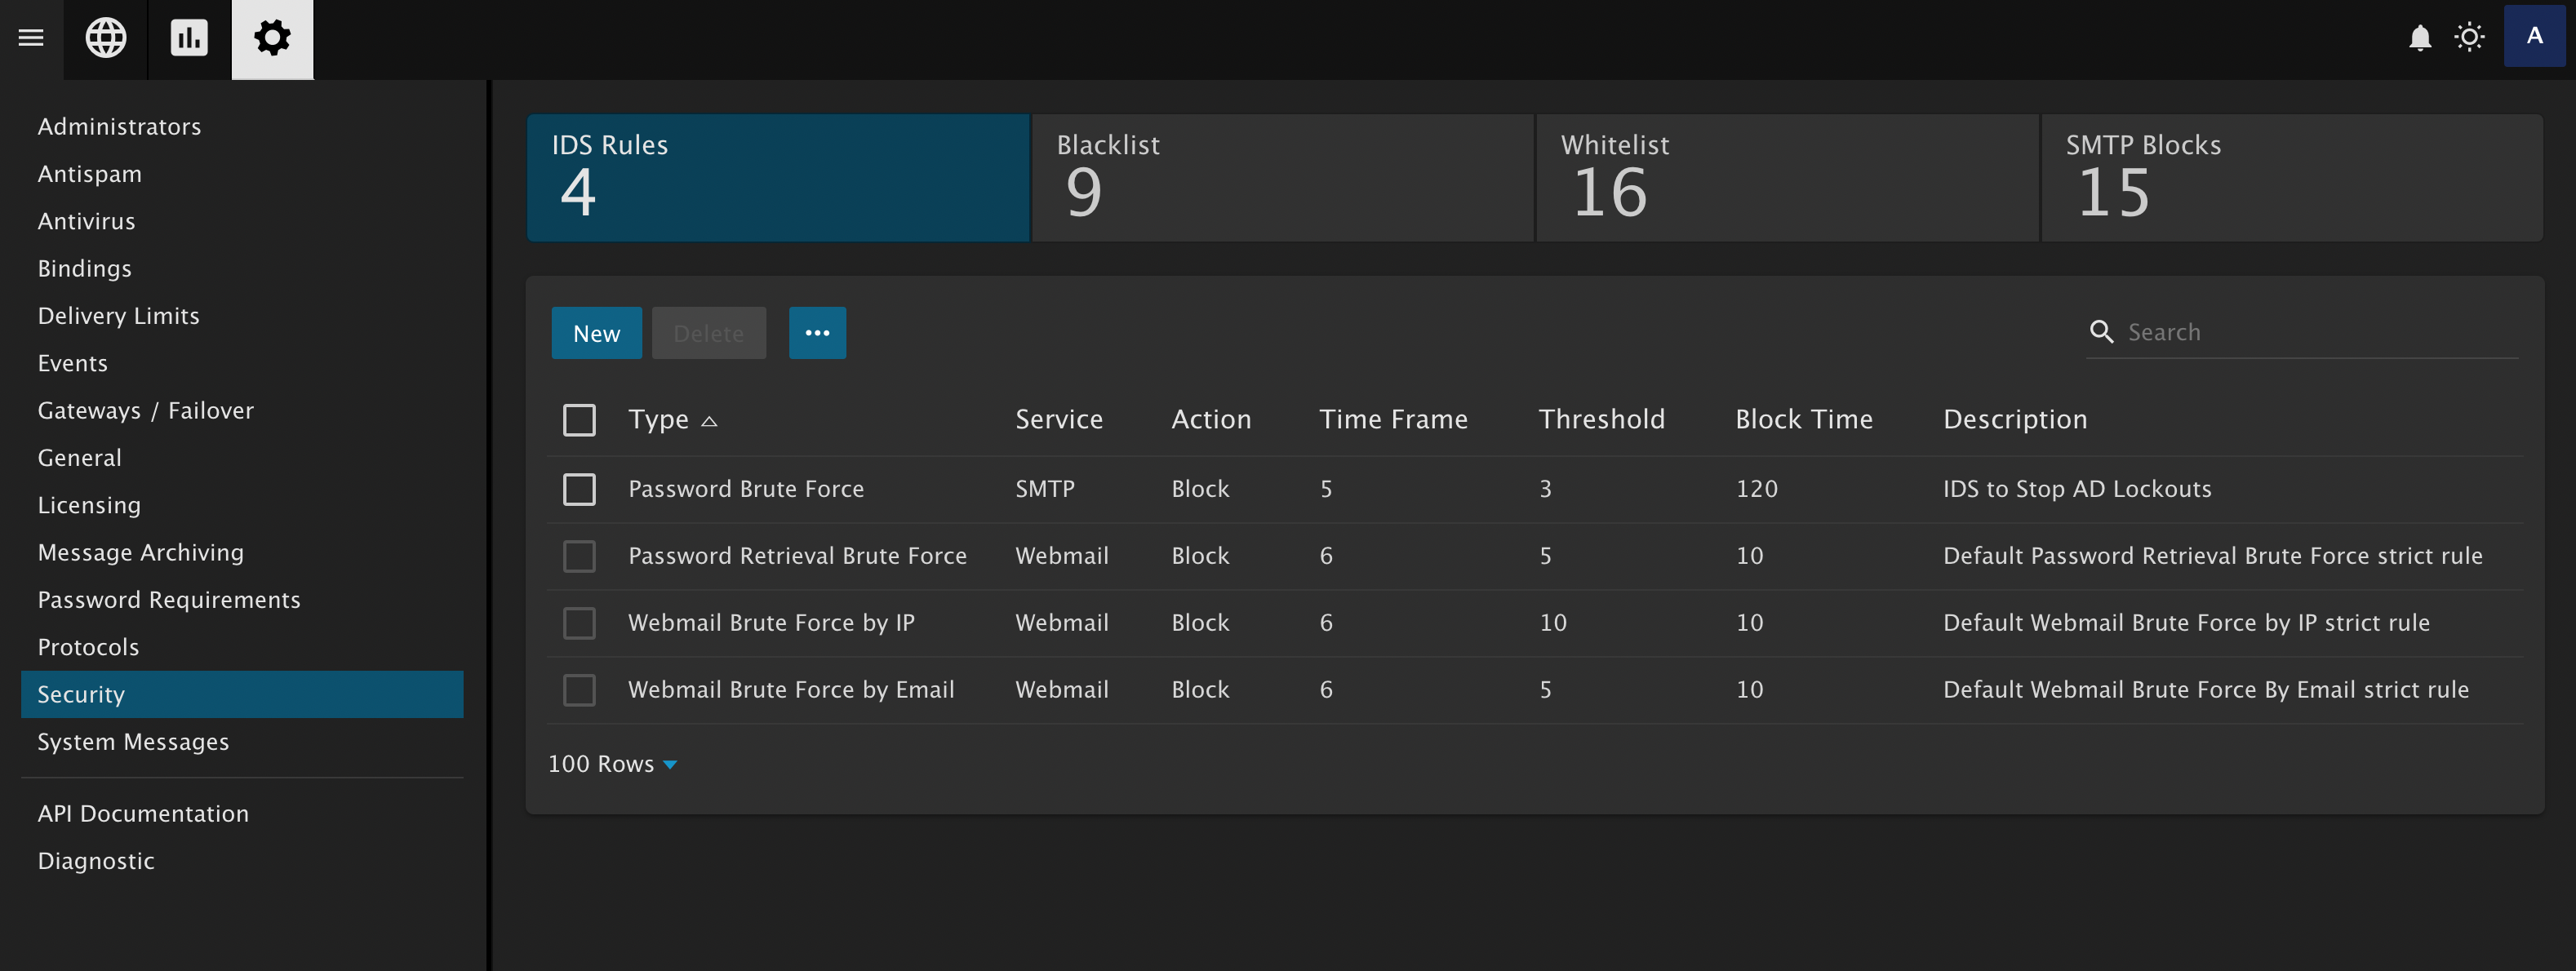2576x971 pixels.
Task: Open the three-dot more actions menu
Action: pyautogui.click(x=817, y=333)
